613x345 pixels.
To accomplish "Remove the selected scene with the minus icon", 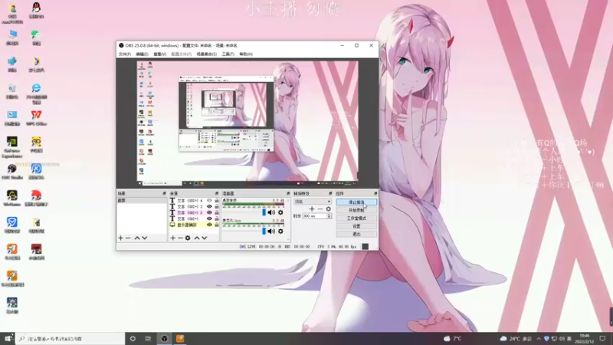I will click(x=128, y=238).
